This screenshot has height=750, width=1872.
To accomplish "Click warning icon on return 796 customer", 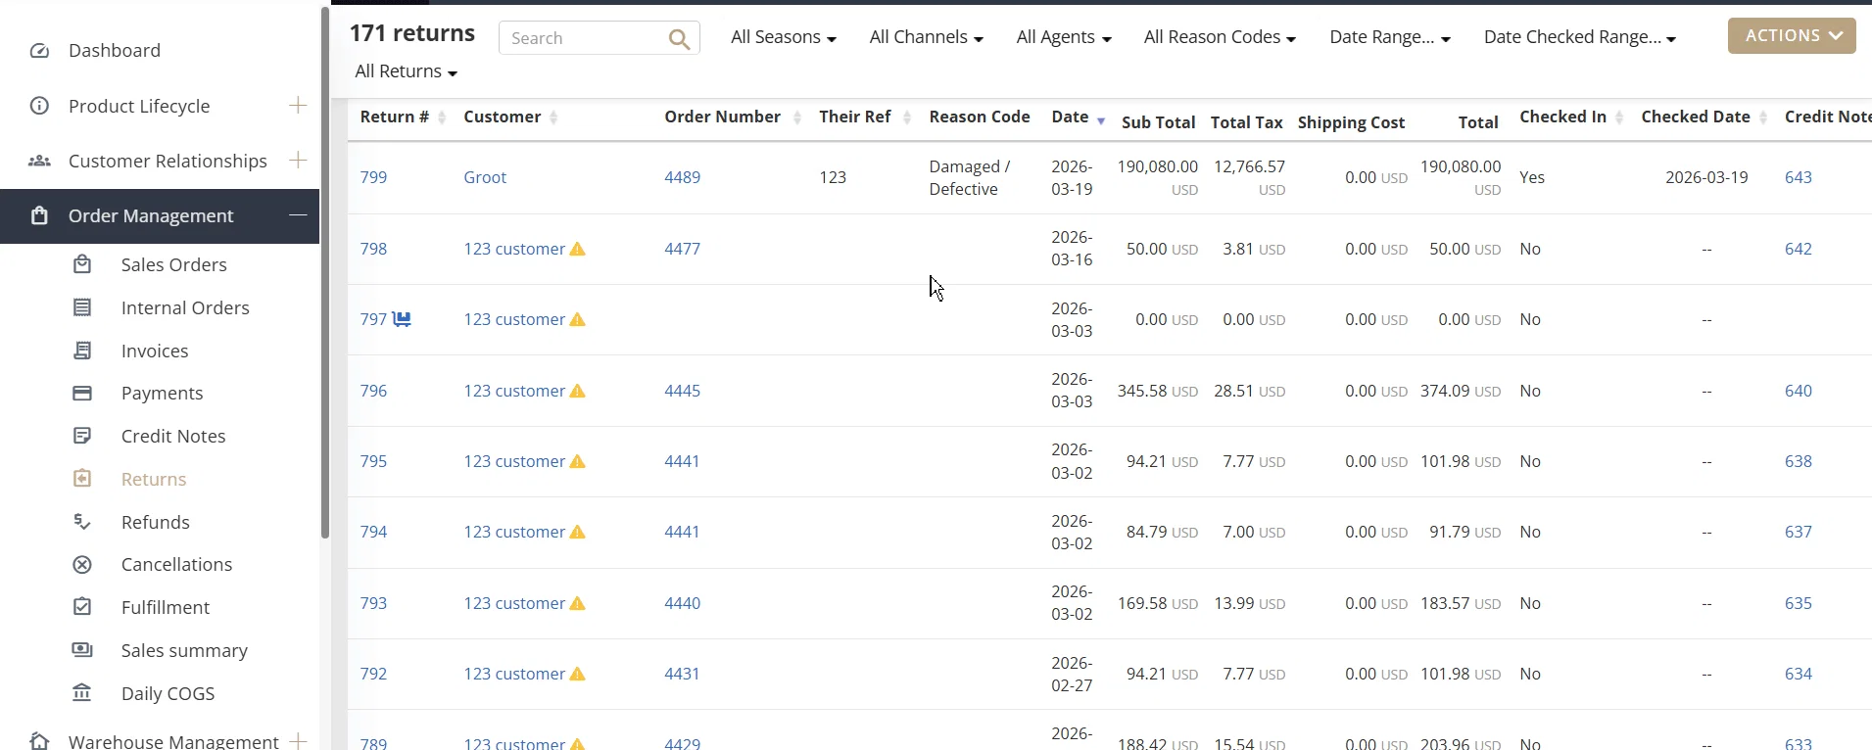I will [578, 391].
